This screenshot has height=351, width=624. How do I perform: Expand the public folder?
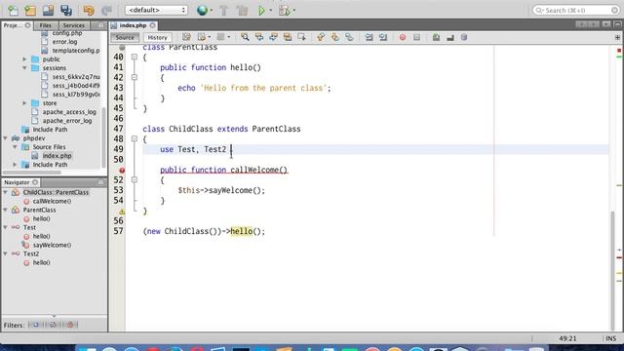coord(24,59)
